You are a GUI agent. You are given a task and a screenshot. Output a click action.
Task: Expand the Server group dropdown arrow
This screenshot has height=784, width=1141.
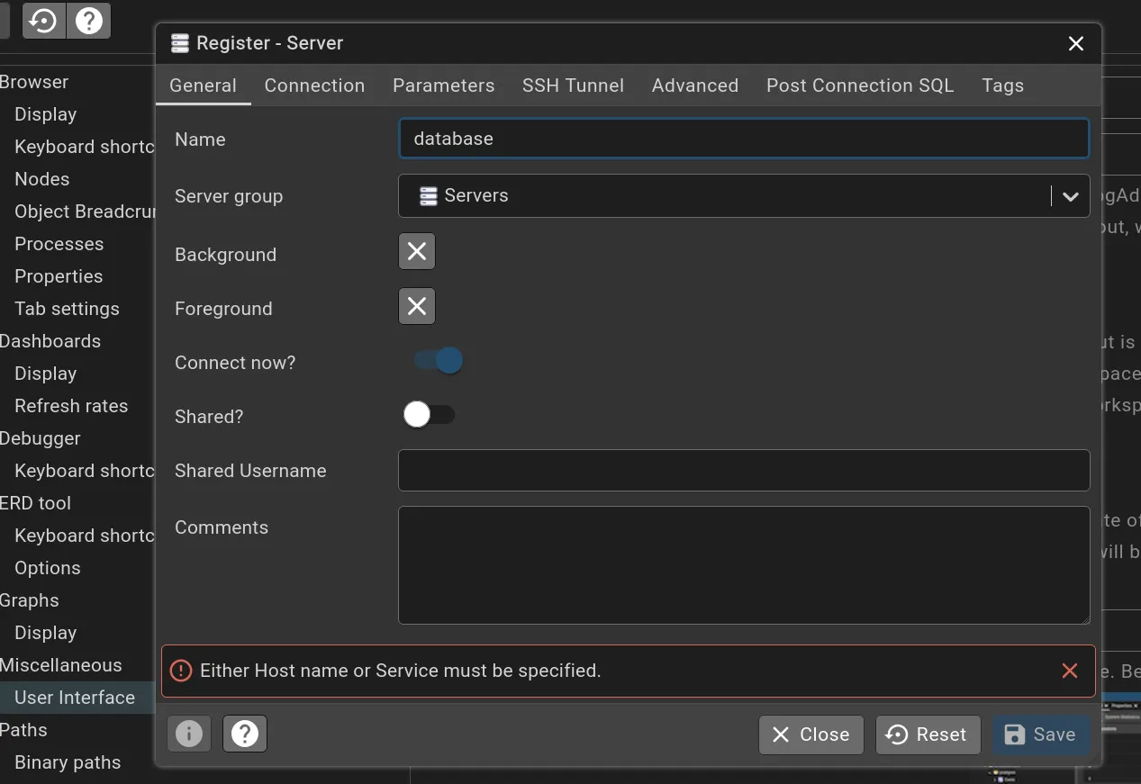click(x=1070, y=196)
